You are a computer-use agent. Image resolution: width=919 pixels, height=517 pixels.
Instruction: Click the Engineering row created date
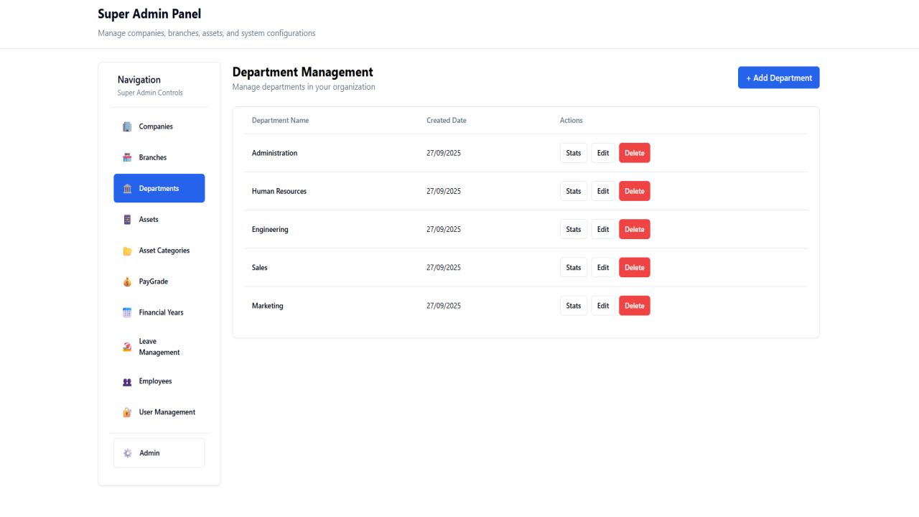(x=444, y=229)
